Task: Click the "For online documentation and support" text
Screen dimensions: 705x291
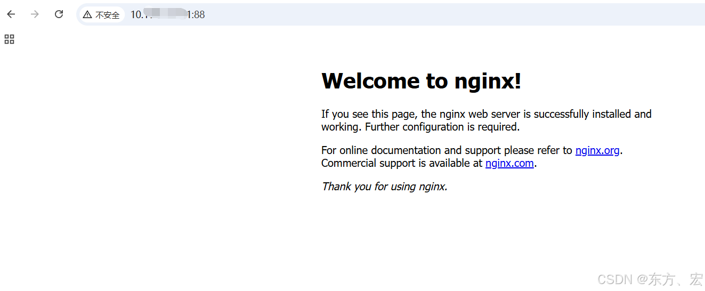Action: (x=411, y=150)
